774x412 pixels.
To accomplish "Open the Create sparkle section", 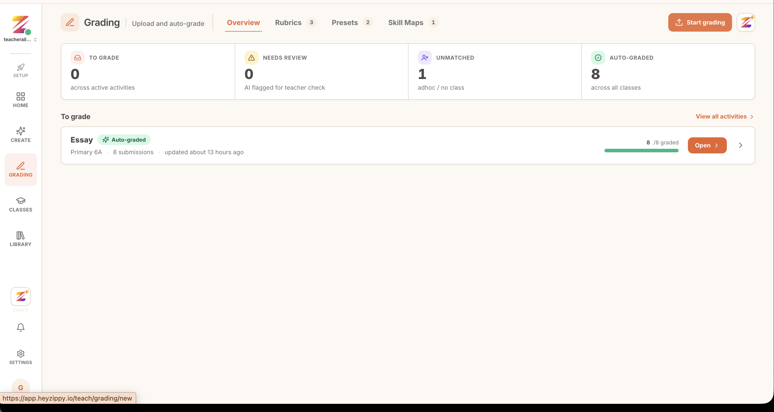I will (x=20, y=135).
